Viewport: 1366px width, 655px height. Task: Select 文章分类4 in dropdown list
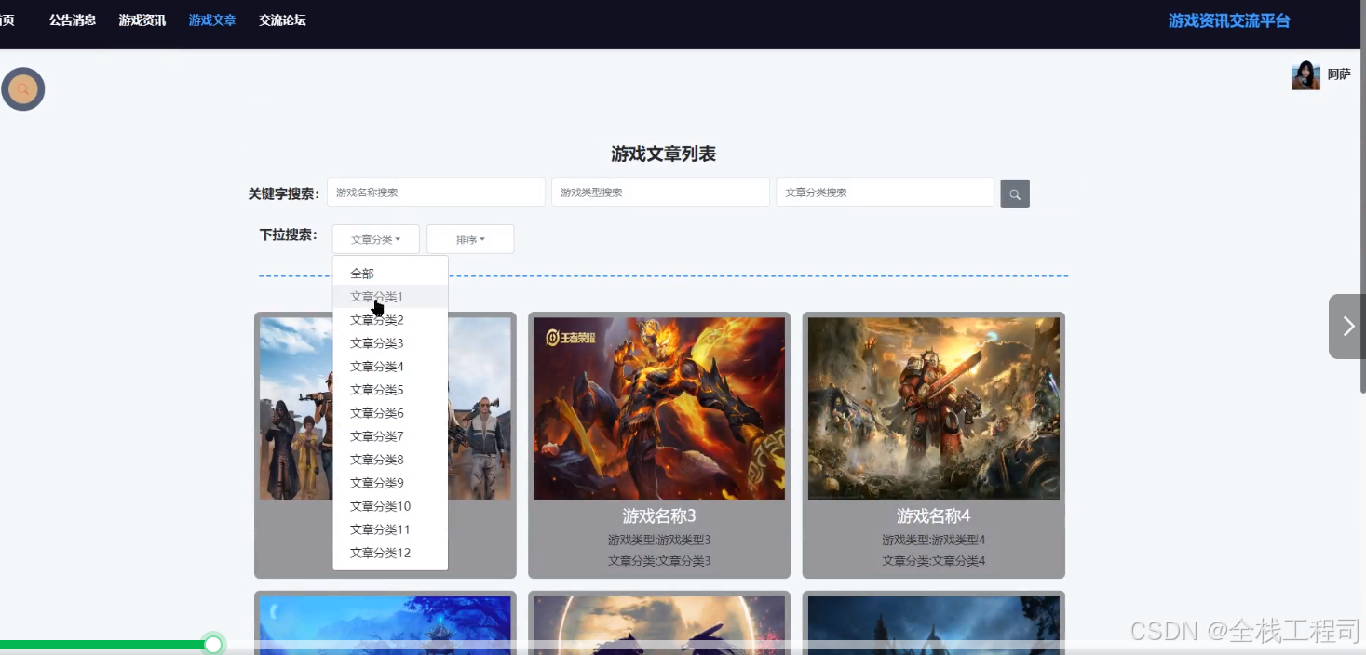tap(390, 367)
